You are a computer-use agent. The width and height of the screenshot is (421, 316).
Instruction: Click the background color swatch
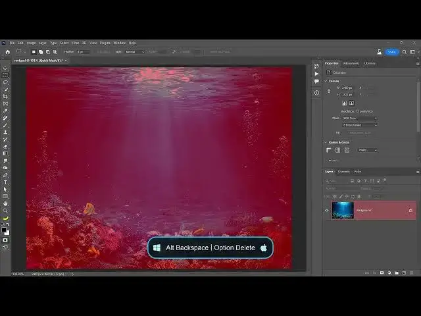(x=7, y=232)
